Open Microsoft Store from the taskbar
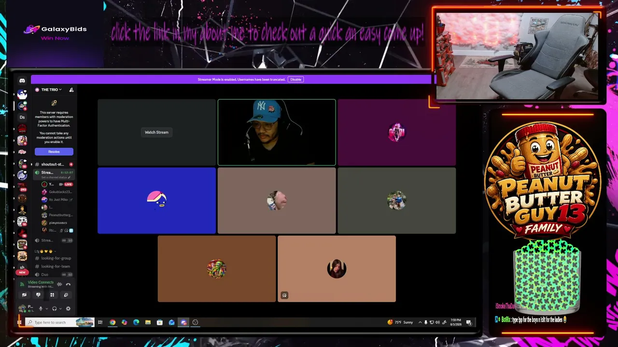 [x=160, y=322]
